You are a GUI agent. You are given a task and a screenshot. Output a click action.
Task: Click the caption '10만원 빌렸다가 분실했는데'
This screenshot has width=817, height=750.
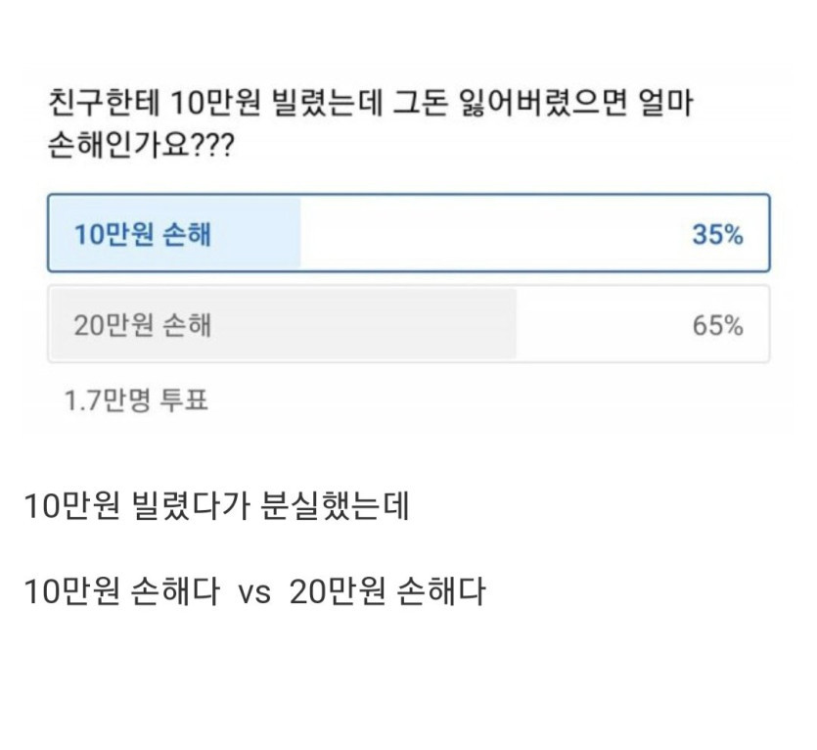[215, 509]
